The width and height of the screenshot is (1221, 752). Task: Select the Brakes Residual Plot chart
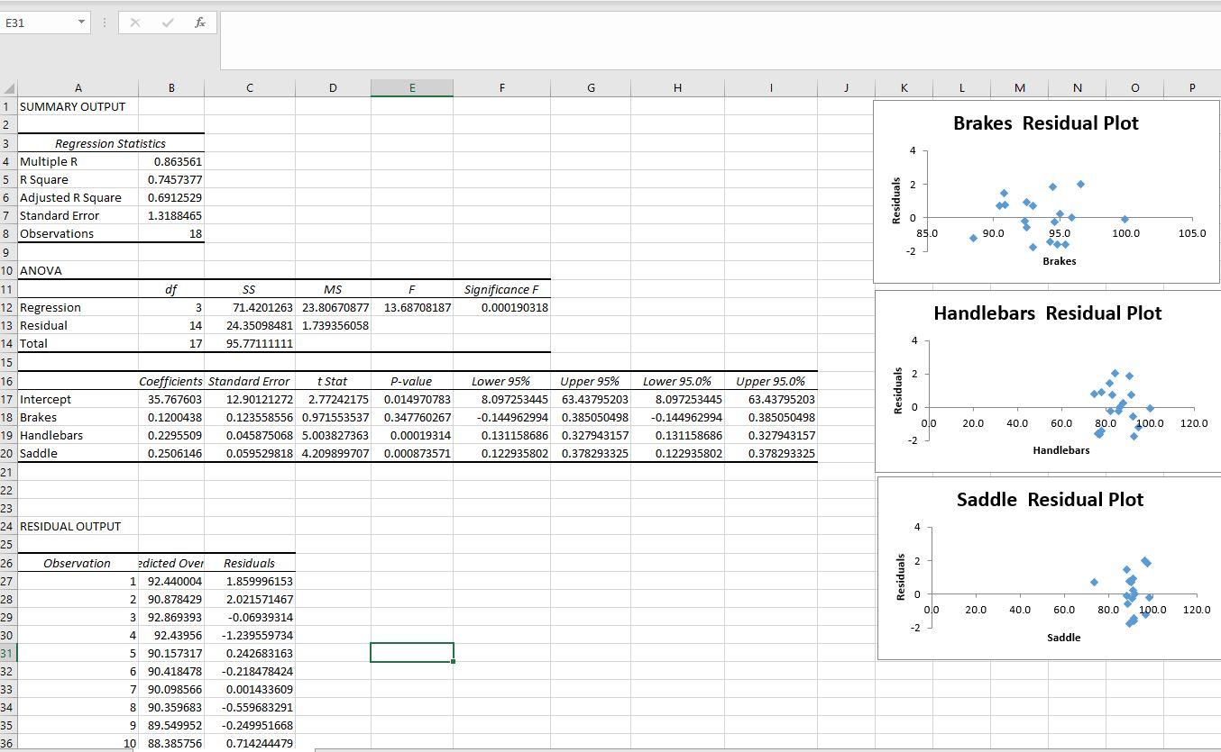(x=1046, y=189)
